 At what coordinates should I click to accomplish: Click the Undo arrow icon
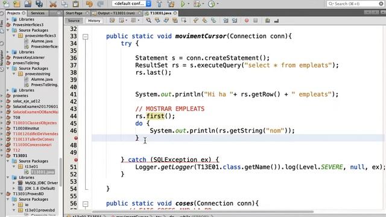point(89,4)
